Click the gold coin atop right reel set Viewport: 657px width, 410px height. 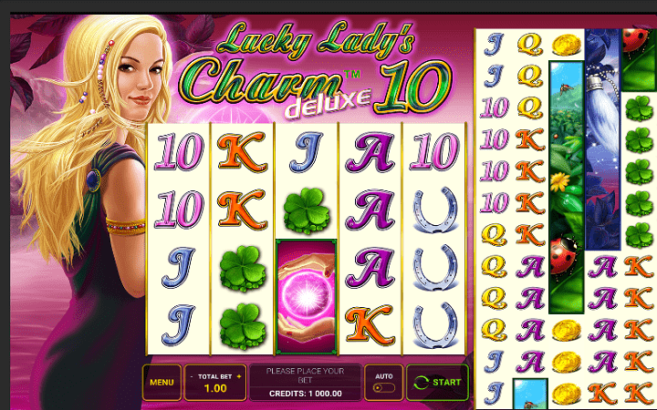click(566, 45)
